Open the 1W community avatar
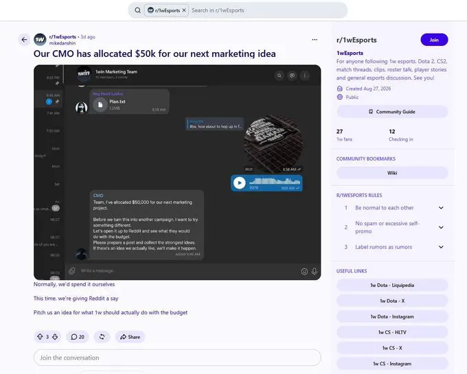Screen dimensions: 467x374 [x=40, y=40]
